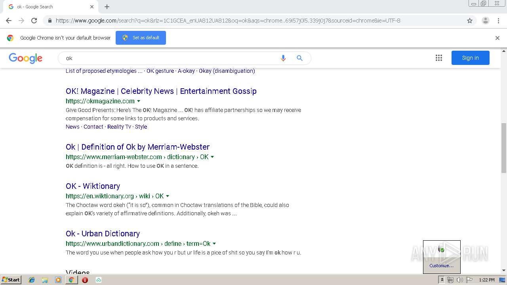
Task: Open Action Center flag icon
Action: [469, 280]
